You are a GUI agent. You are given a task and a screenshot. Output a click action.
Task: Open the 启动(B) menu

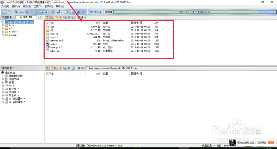27,6
